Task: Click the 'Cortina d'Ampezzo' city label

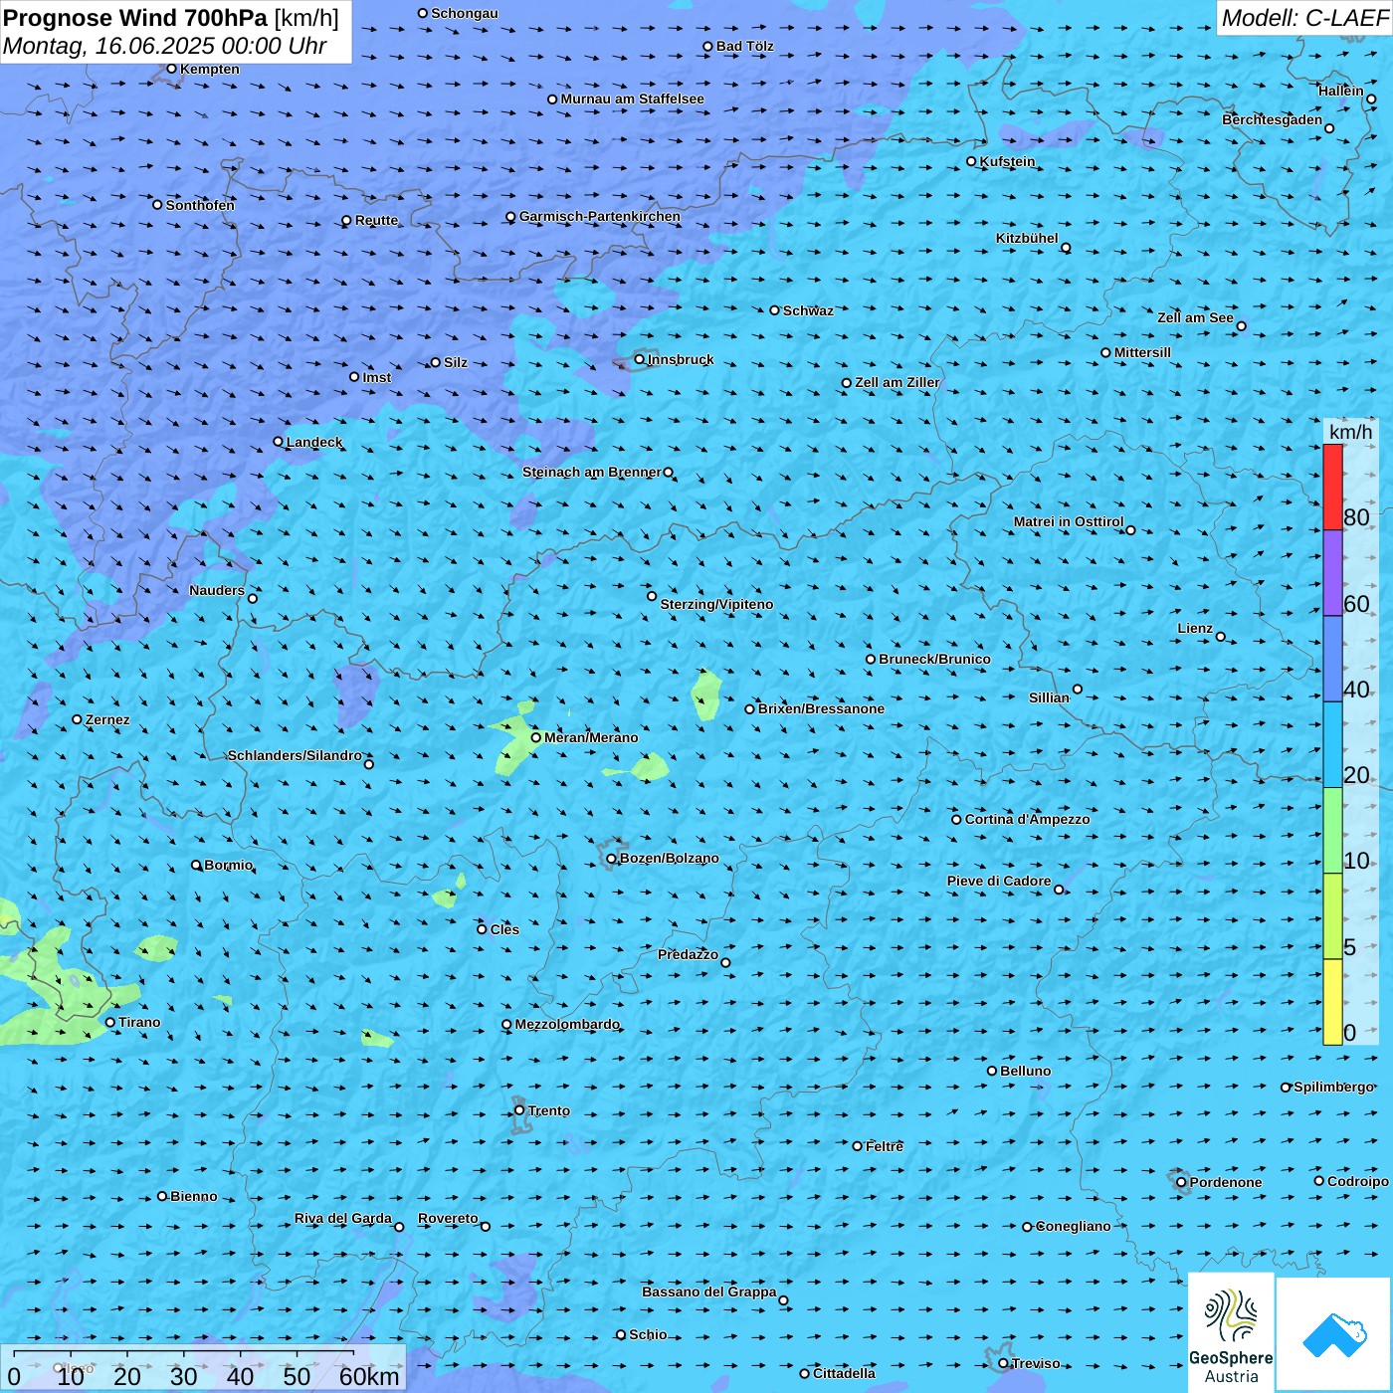Action: (1027, 819)
